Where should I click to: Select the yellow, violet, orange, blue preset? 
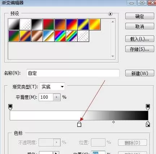25,36
